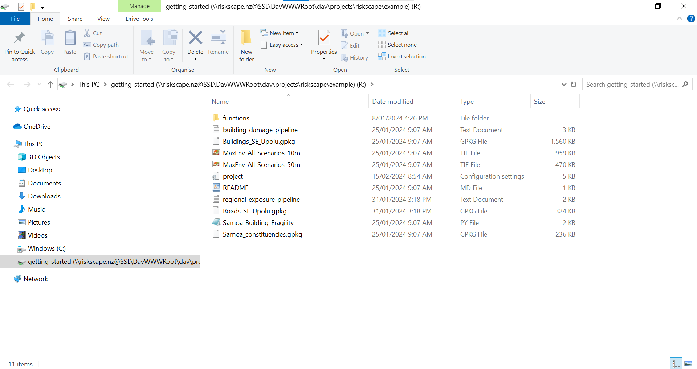Switch to the Share tab
Viewport: 697px width, 369px height.
75,19
